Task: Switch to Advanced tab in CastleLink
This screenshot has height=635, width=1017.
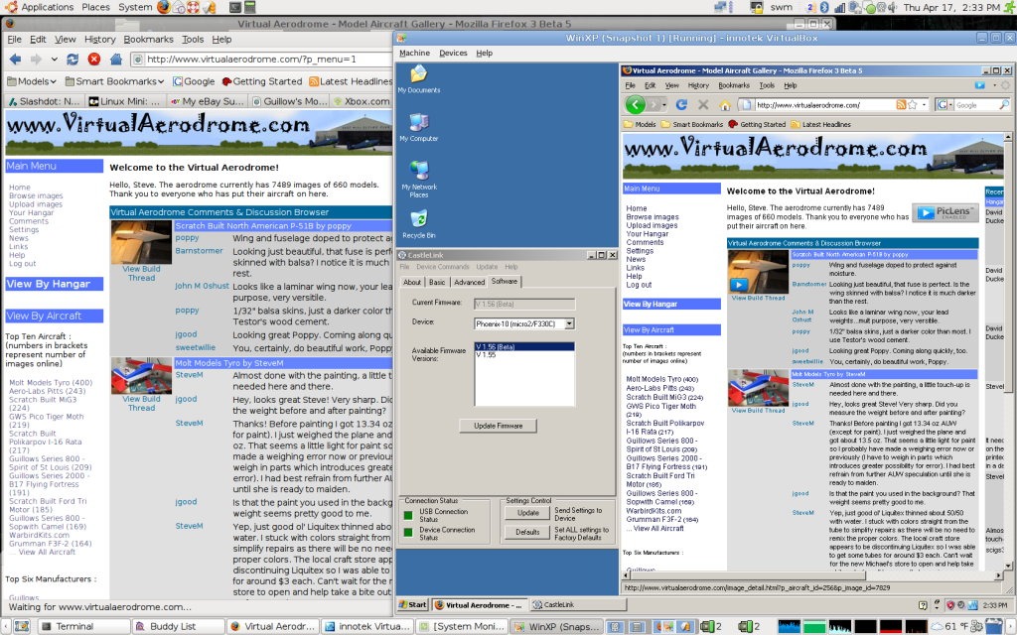Action: 469,282
